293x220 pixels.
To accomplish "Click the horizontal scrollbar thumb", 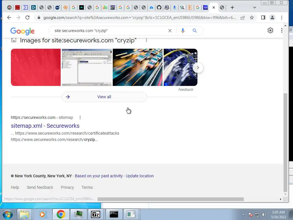I will (171, 199).
